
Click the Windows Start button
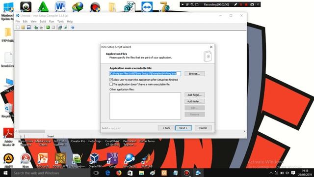[5, 173]
